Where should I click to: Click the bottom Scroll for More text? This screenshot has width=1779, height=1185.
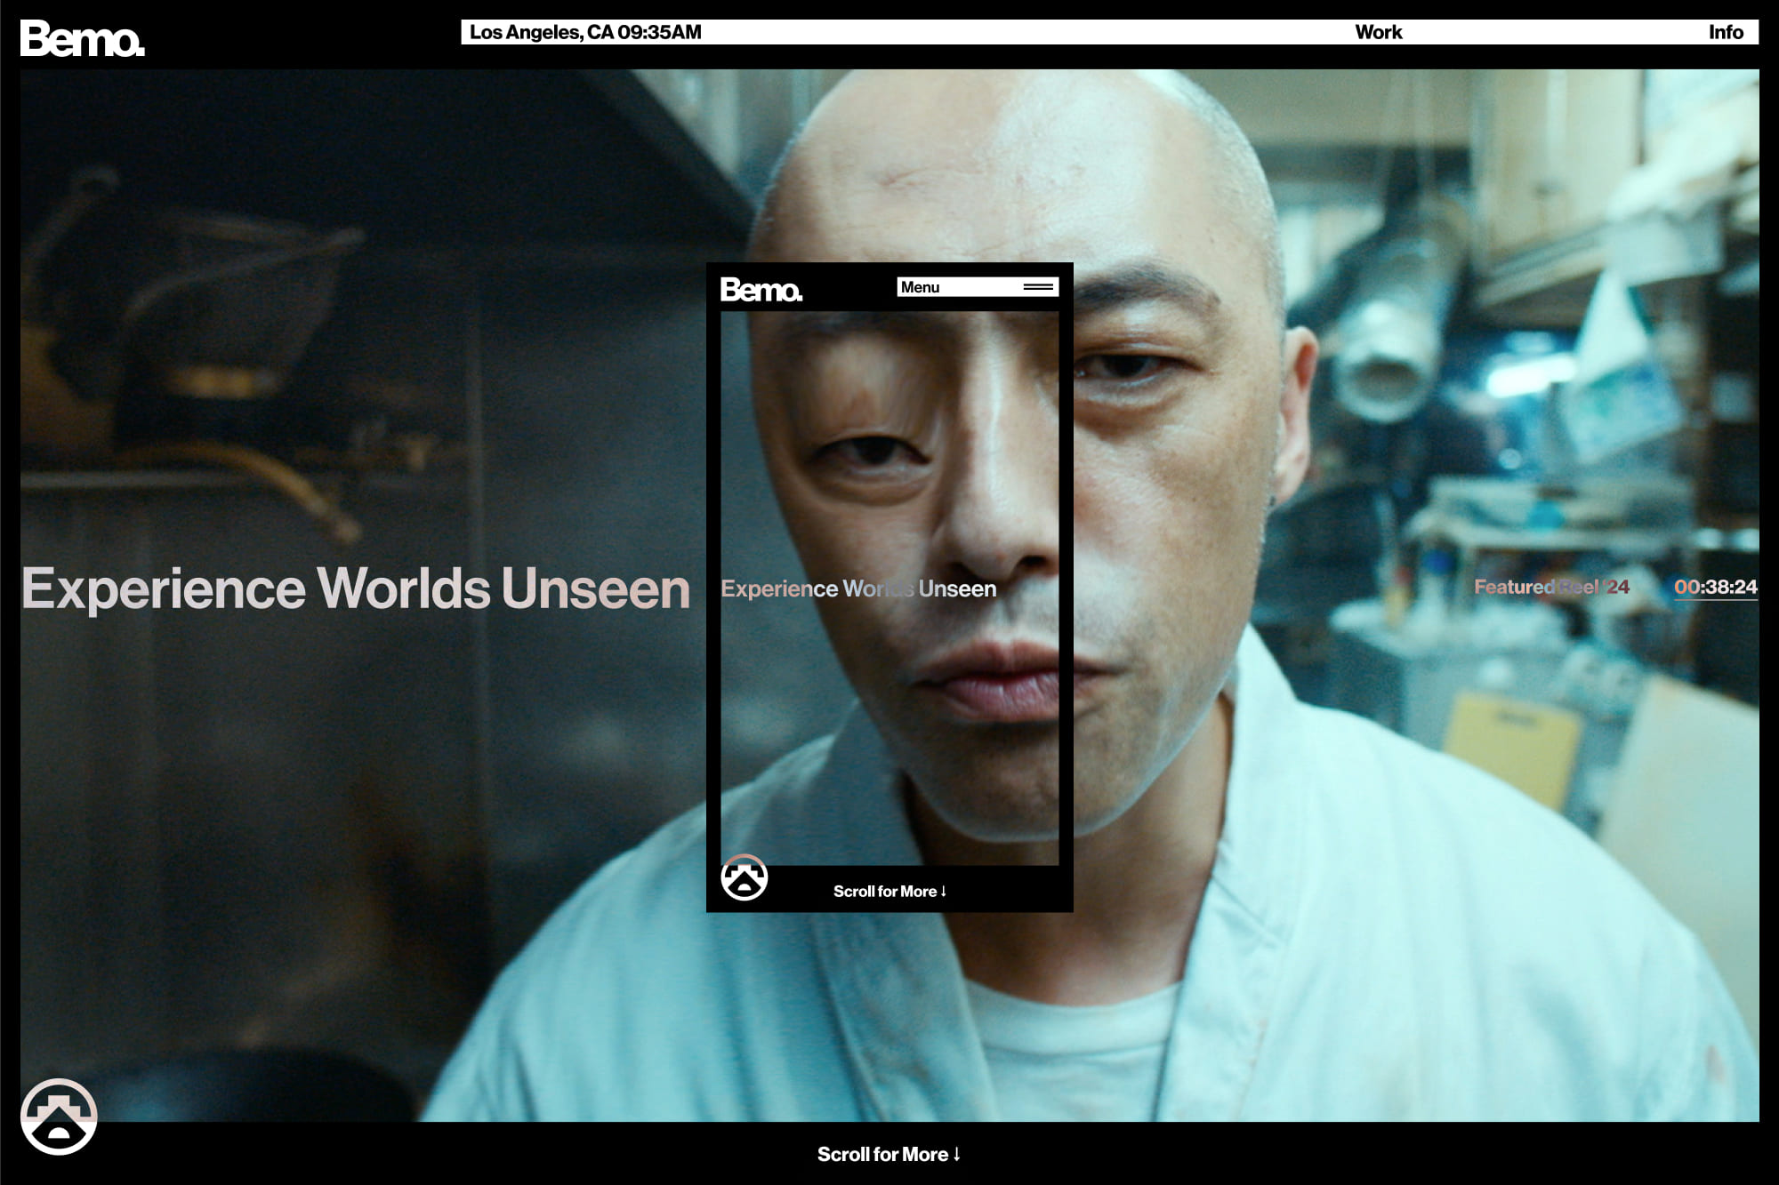882,1154
